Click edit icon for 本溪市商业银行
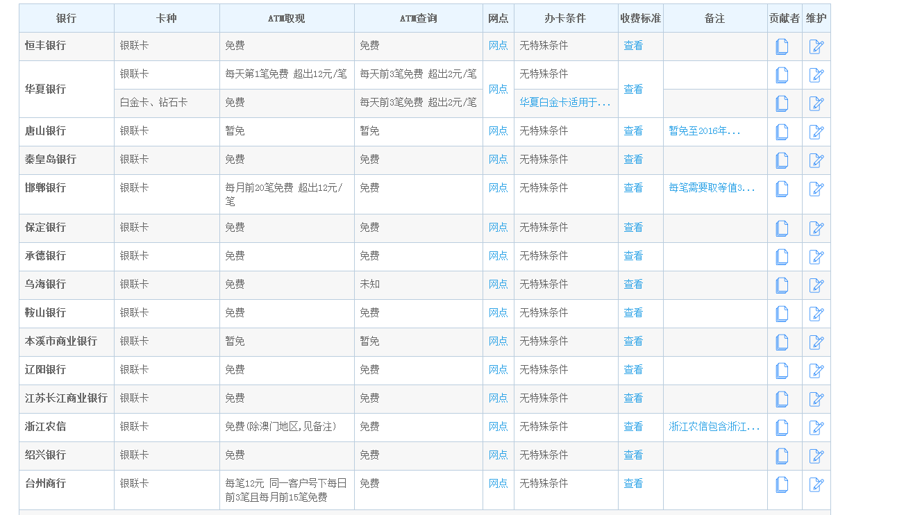Image resolution: width=913 pixels, height=515 pixels. coord(816,342)
